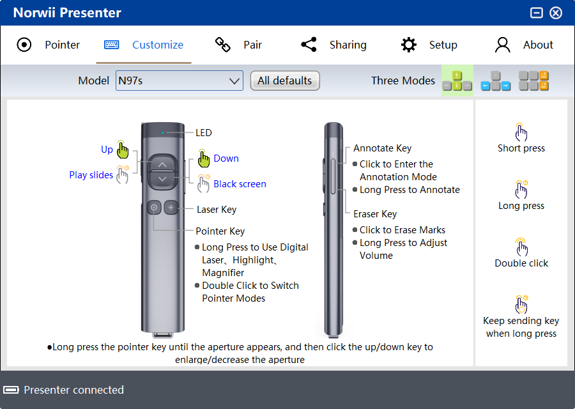
Task: Click the Play slides action link
Action: pos(91,175)
